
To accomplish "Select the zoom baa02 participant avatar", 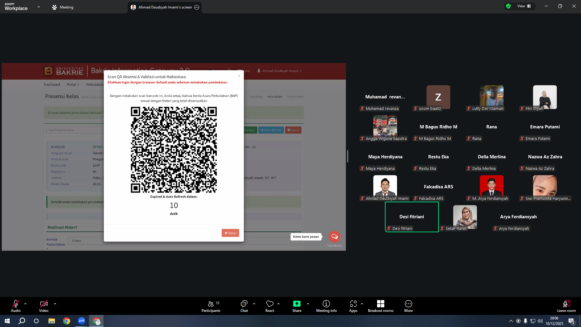I will [438, 97].
